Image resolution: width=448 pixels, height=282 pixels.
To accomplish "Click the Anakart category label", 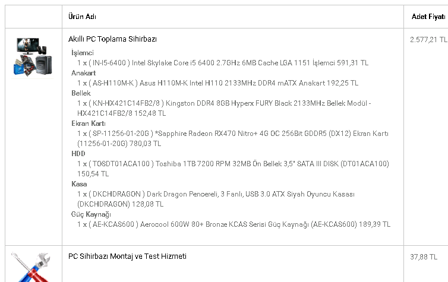I will click(84, 72).
